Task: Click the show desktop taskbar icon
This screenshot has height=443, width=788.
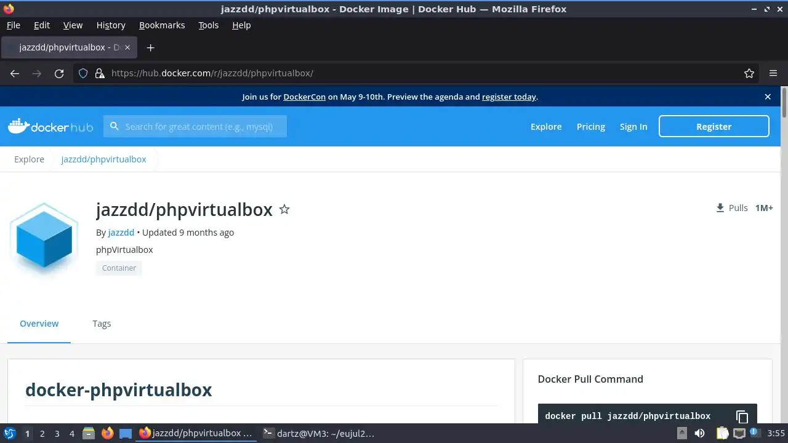Action: 126,434
